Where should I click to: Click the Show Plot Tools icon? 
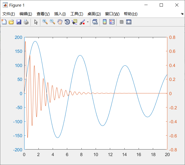[129, 22]
